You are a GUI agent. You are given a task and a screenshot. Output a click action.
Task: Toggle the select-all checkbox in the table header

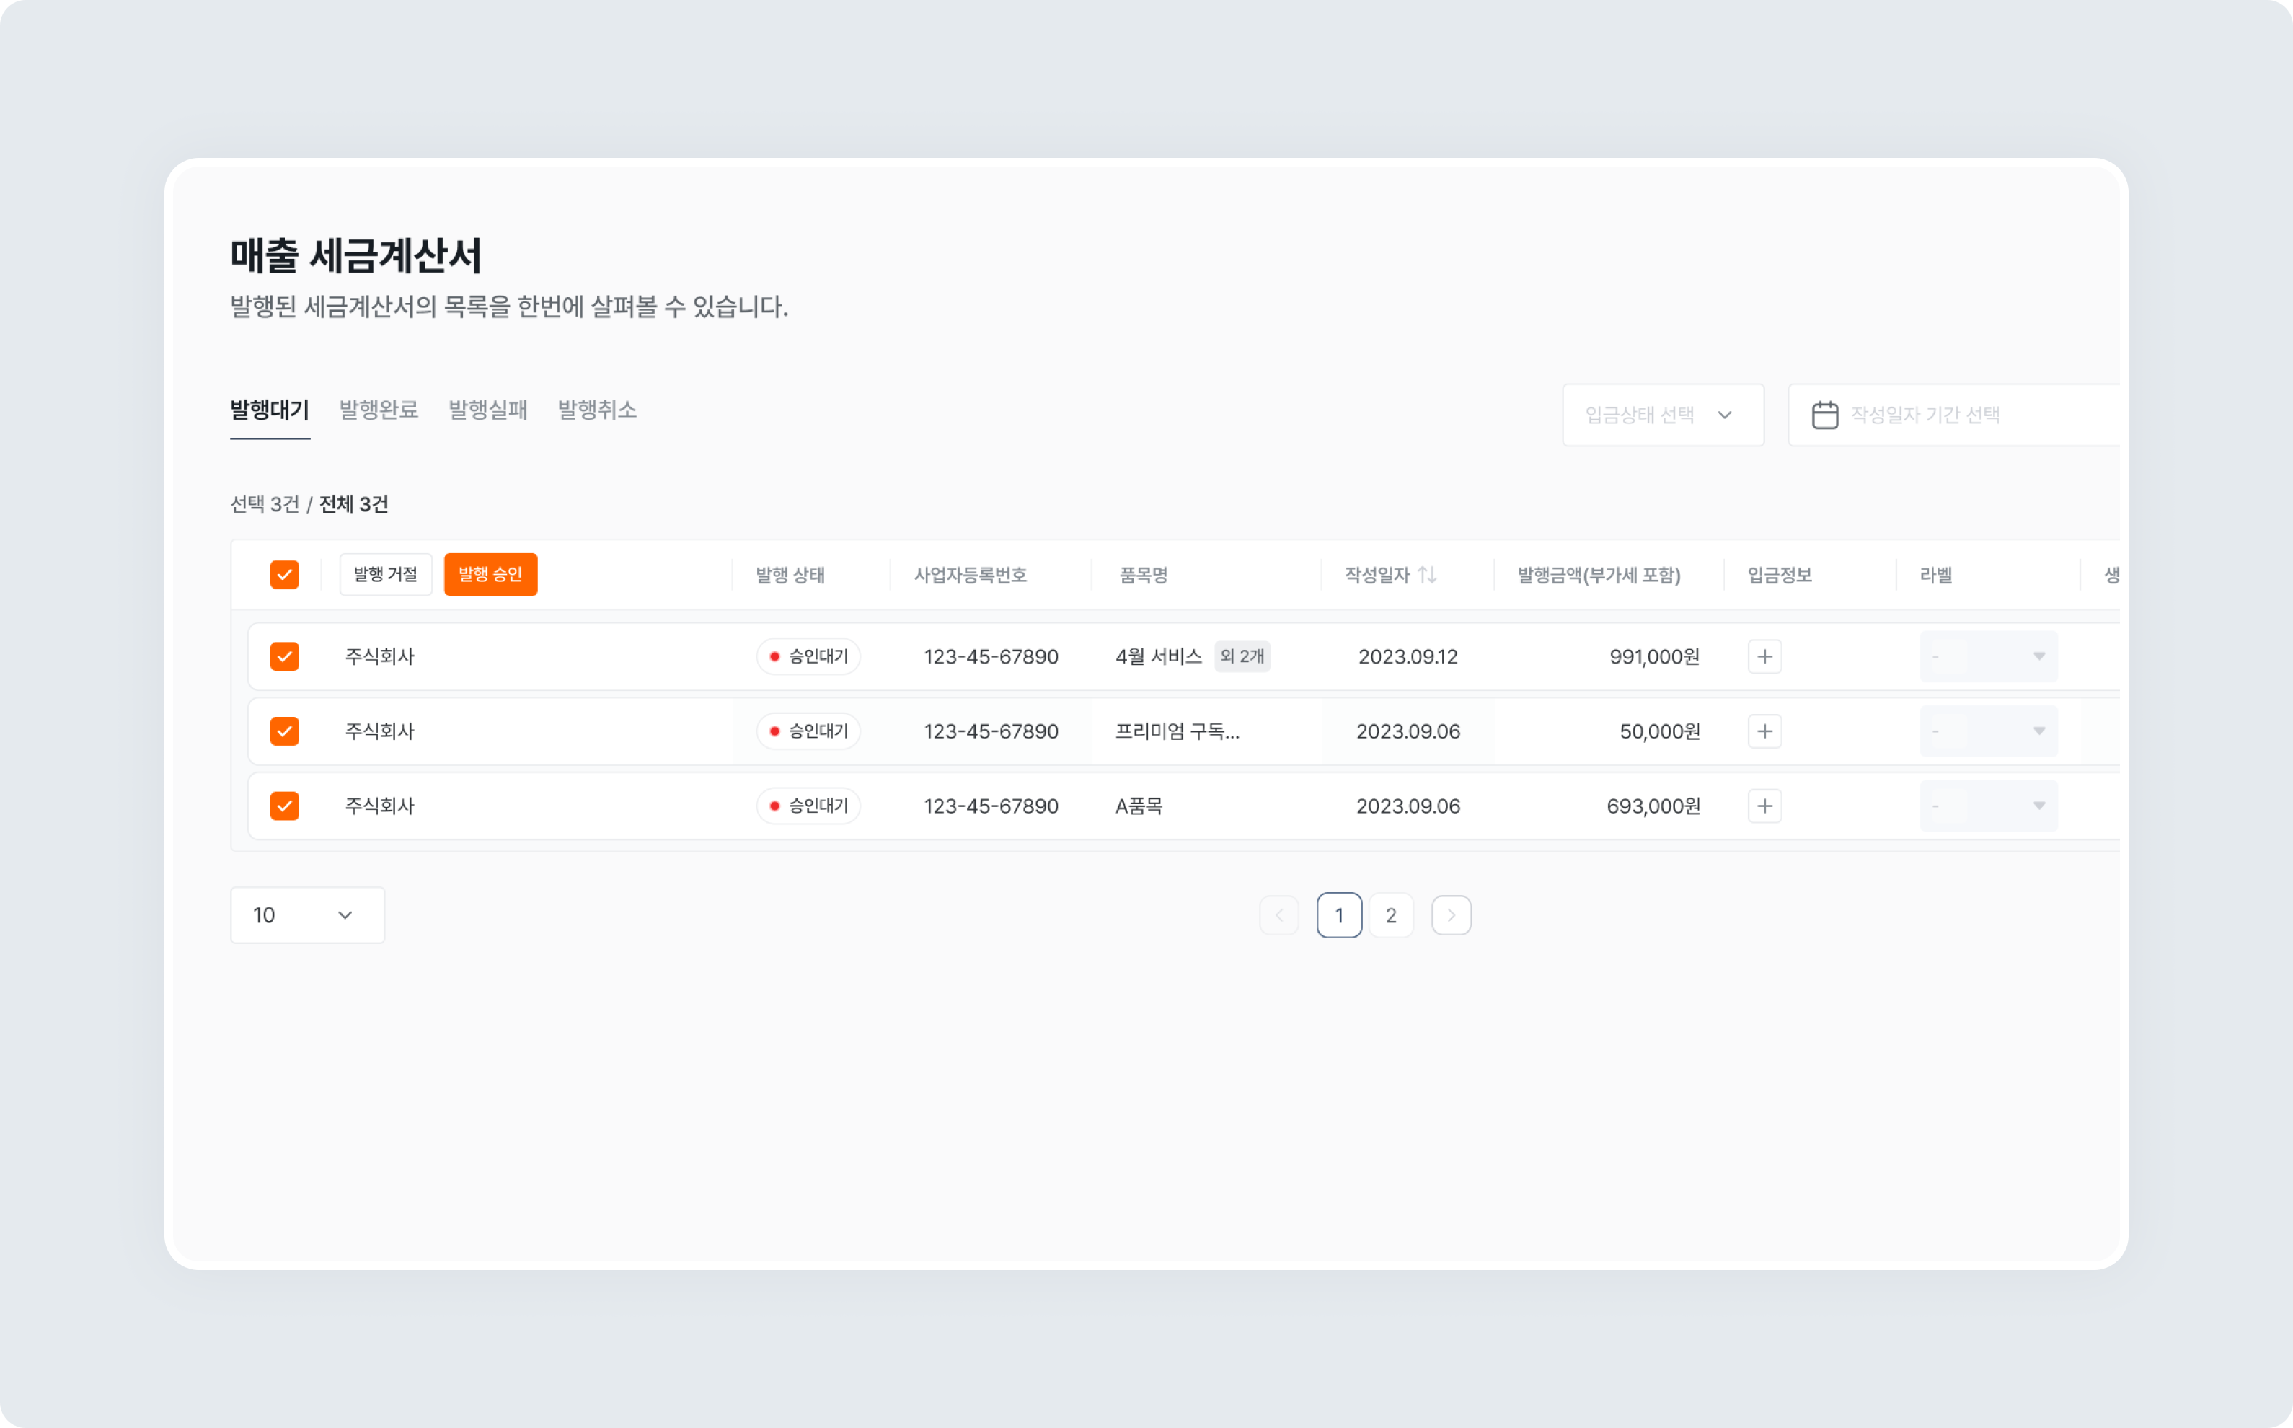tap(284, 574)
